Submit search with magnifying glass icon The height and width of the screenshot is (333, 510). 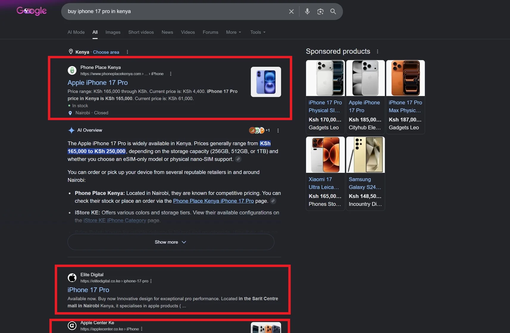tap(333, 11)
